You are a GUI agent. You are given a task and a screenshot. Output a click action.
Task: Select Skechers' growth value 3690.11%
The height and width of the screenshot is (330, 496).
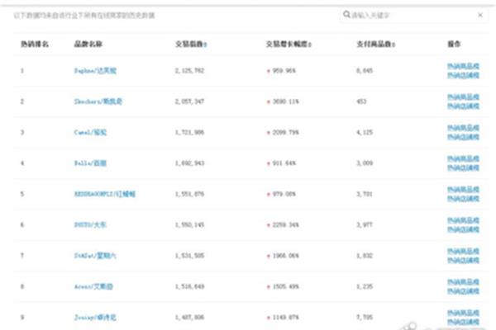tap(286, 101)
